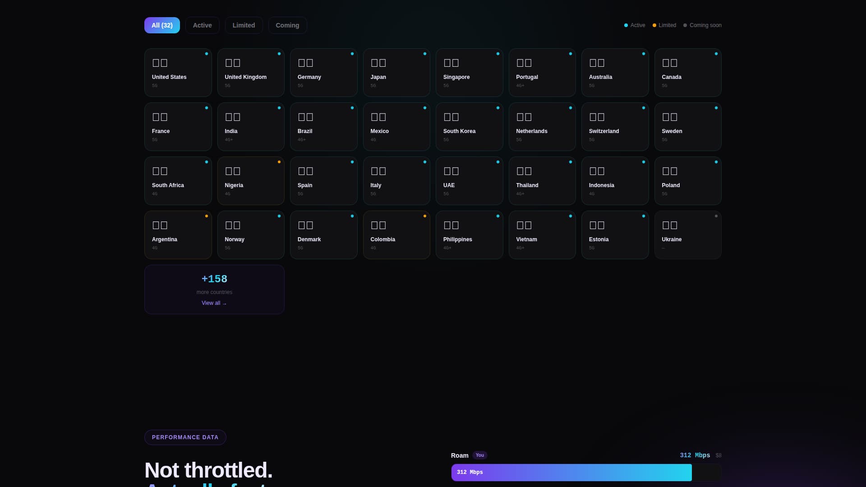866x487 pixels.
Task: Click the Ukraine coming-soon status dot
Action: [x=716, y=216]
